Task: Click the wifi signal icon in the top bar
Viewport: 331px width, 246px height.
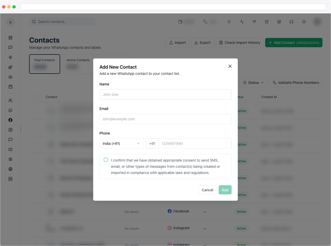Action: (254, 22)
